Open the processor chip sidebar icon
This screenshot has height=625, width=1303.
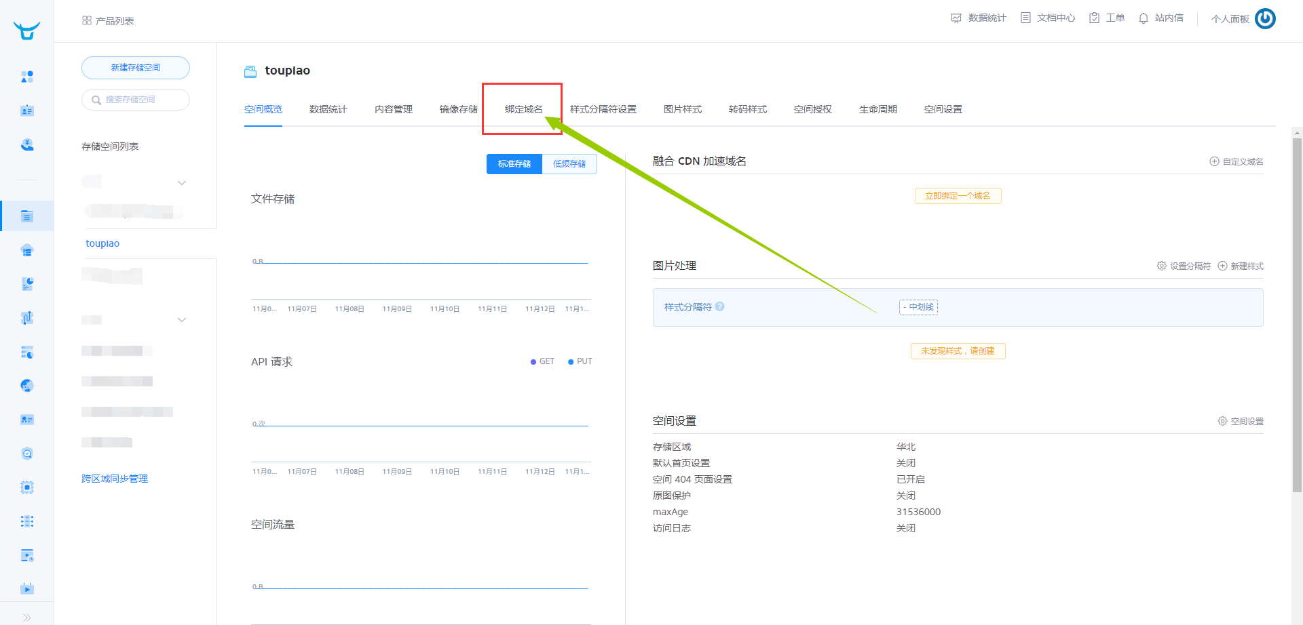(x=27, y=487)
